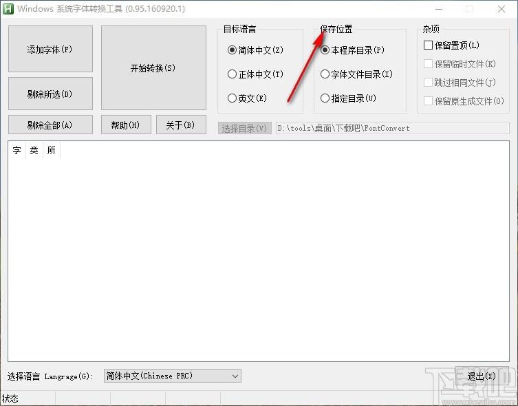Image resolution: width=518 pixels, height=406 pixels.
Task: Click 剔除所选(D) to remove selected fonts
Action: [x=50, y=94]
